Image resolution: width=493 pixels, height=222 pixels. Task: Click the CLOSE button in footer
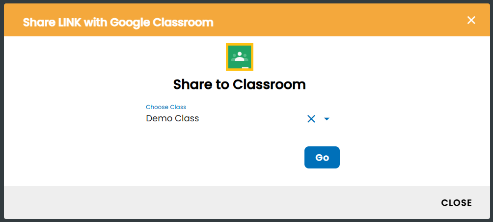pos(456,203)
